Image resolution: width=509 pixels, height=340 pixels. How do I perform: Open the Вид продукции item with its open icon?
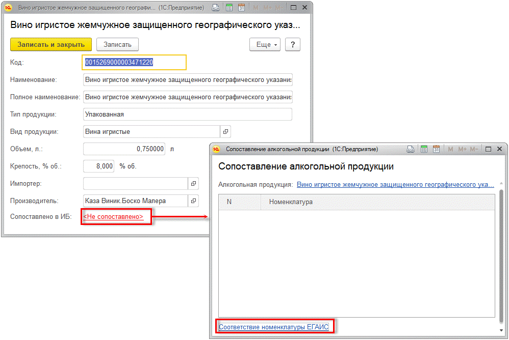tap(225, 131)
